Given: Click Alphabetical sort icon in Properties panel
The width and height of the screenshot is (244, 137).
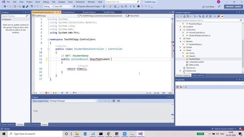Looking at the screenshot, I should (x=181, y=87).
